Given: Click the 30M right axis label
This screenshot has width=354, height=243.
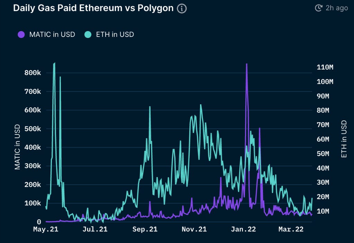Looking at the screenshot, I should [323, 182].
